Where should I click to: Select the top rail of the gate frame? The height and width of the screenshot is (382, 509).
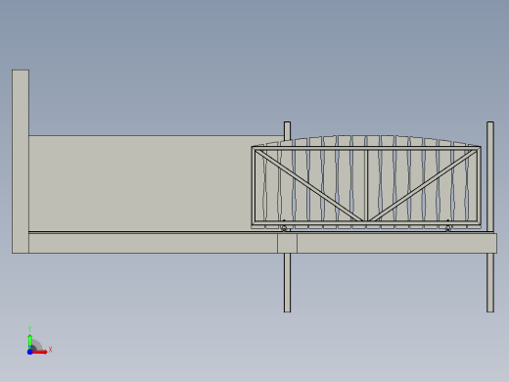pyautogui.click(x=366, y=149)
